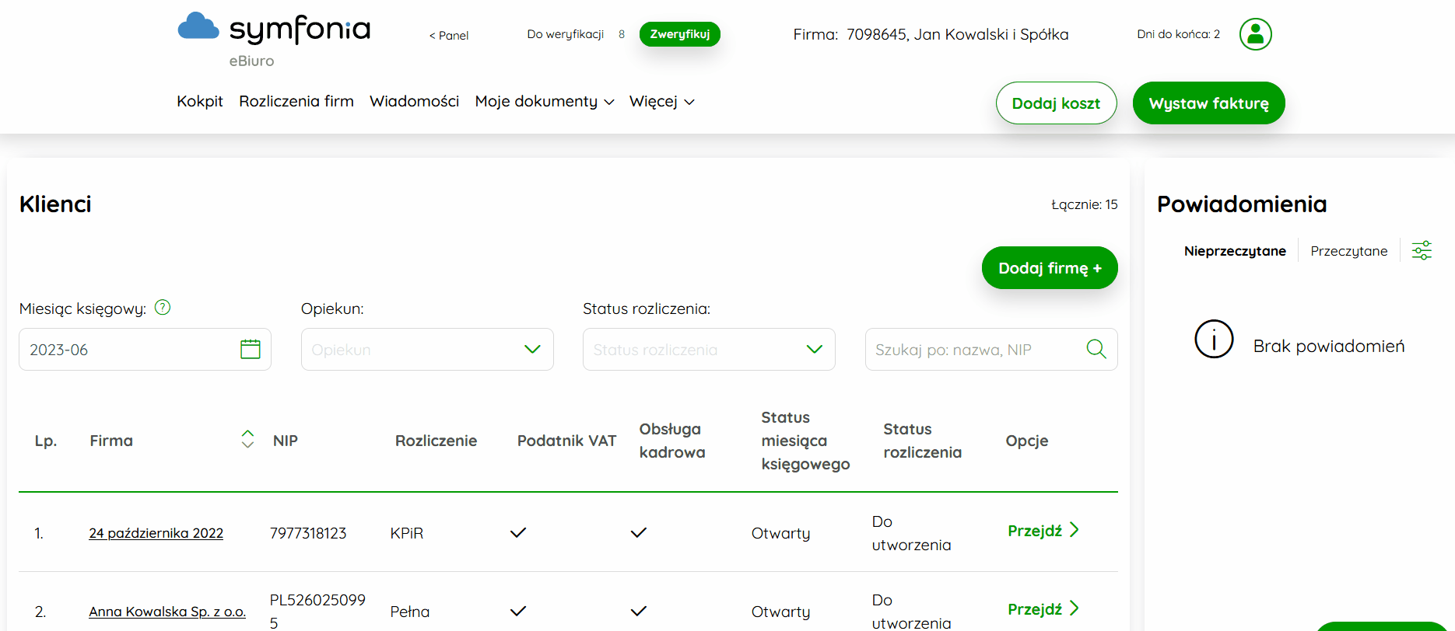Click the NIP column header
Screen dimensions: 1455x631
coord(286,441)
